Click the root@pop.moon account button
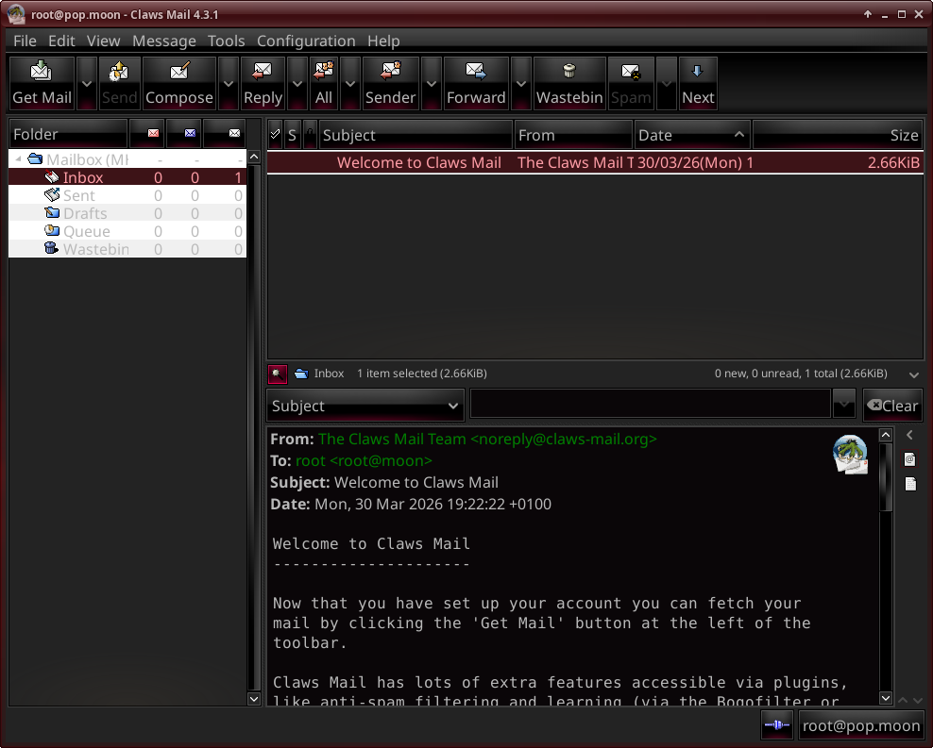The height and width of the screenshot is (748, 933). (860, 725)
